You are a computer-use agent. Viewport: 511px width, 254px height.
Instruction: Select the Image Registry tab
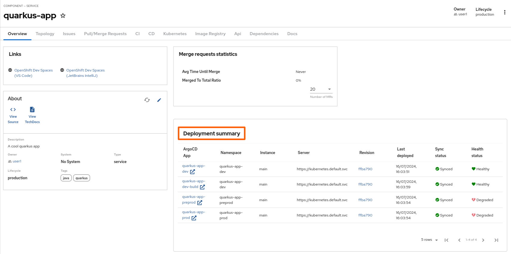[210, 34]
